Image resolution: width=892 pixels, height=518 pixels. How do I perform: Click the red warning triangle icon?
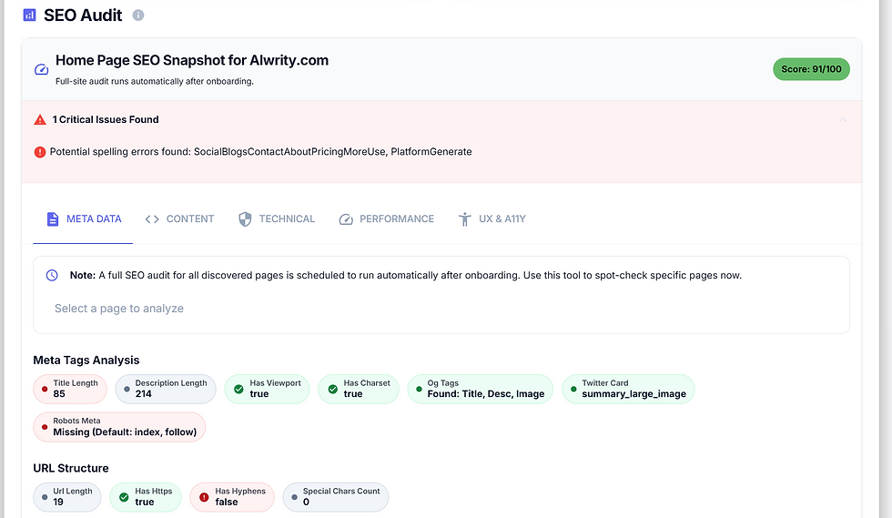(40, 119)
